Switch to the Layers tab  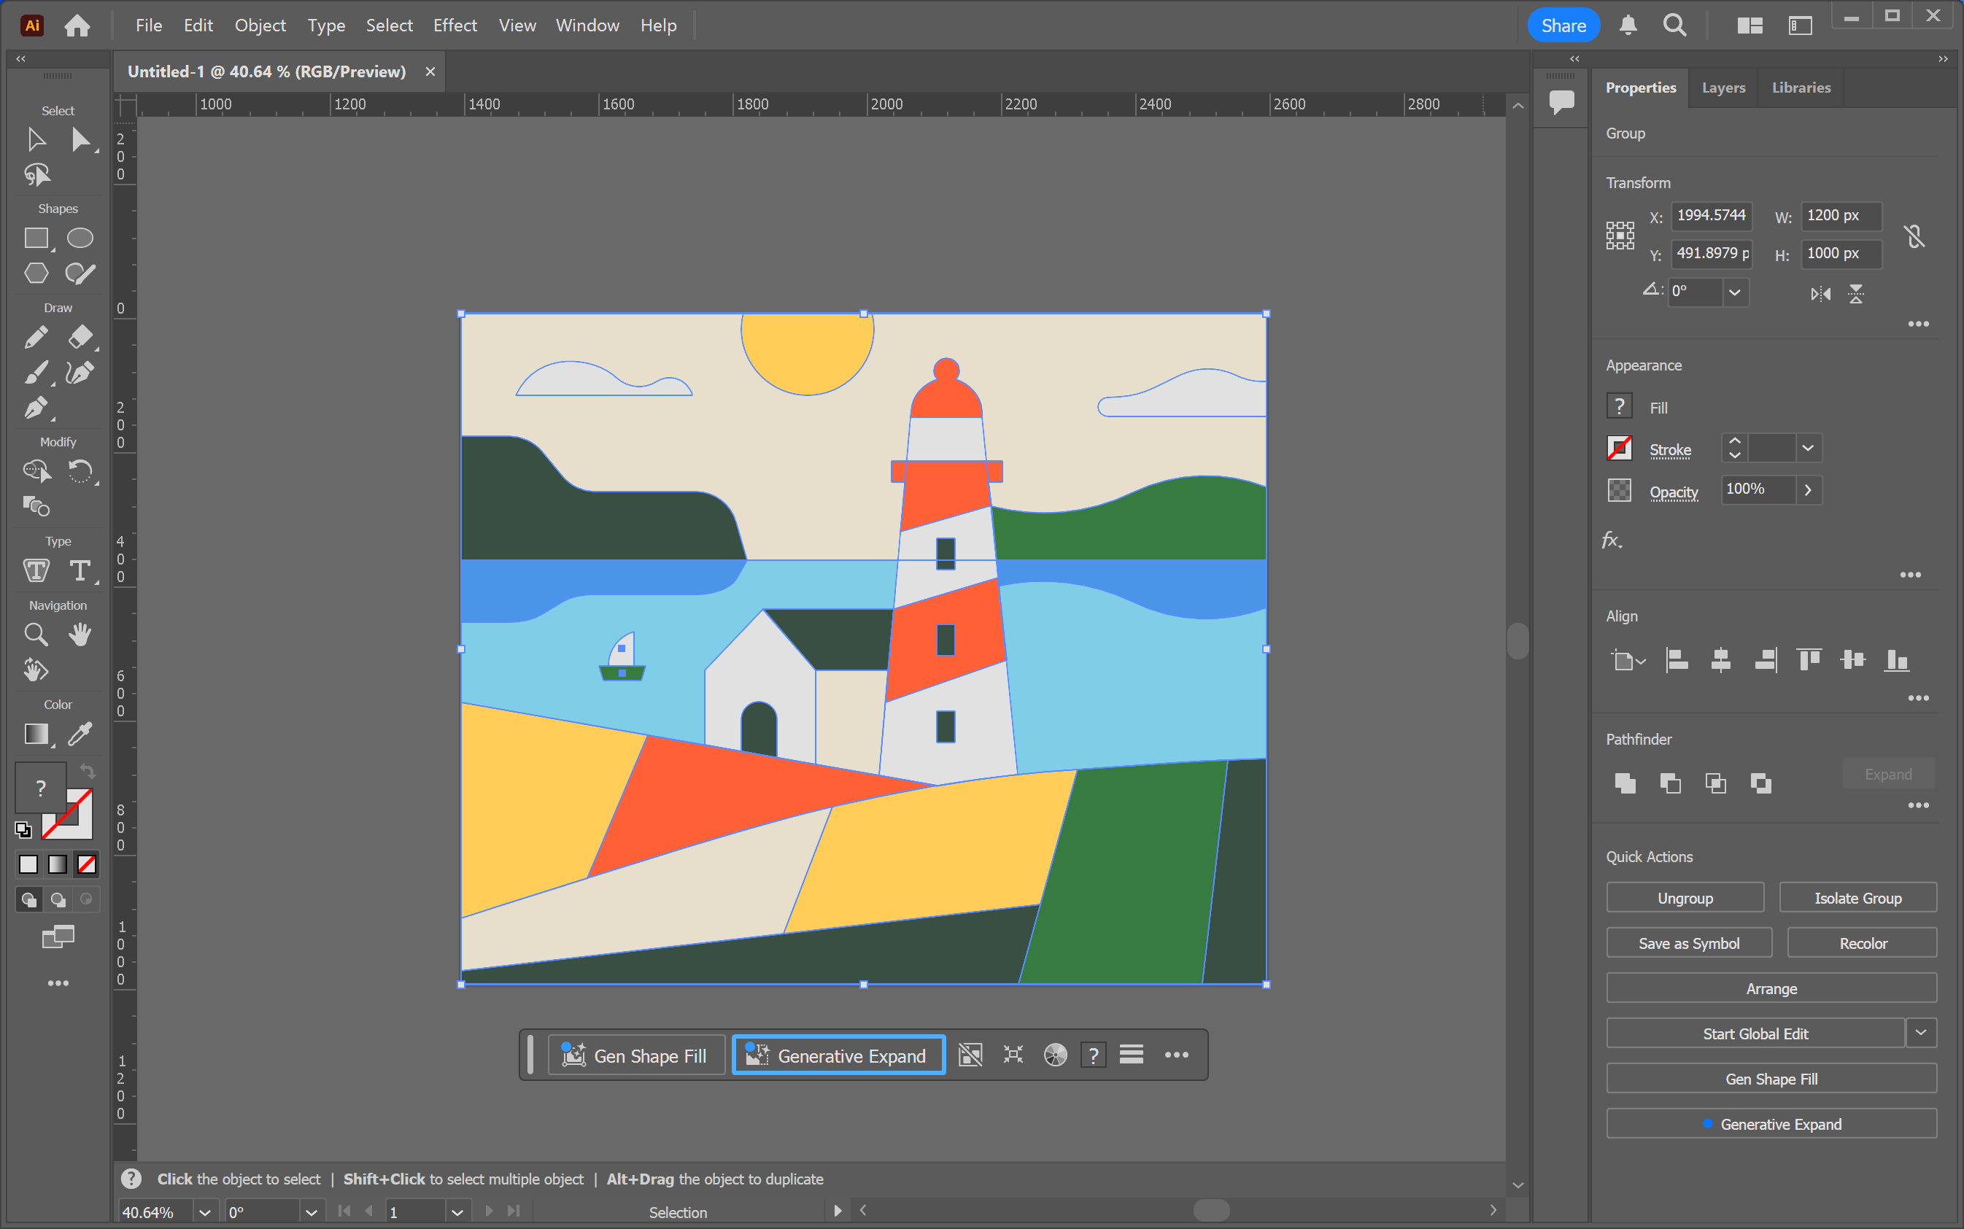pyautogui.click(x=1723, y=87)
